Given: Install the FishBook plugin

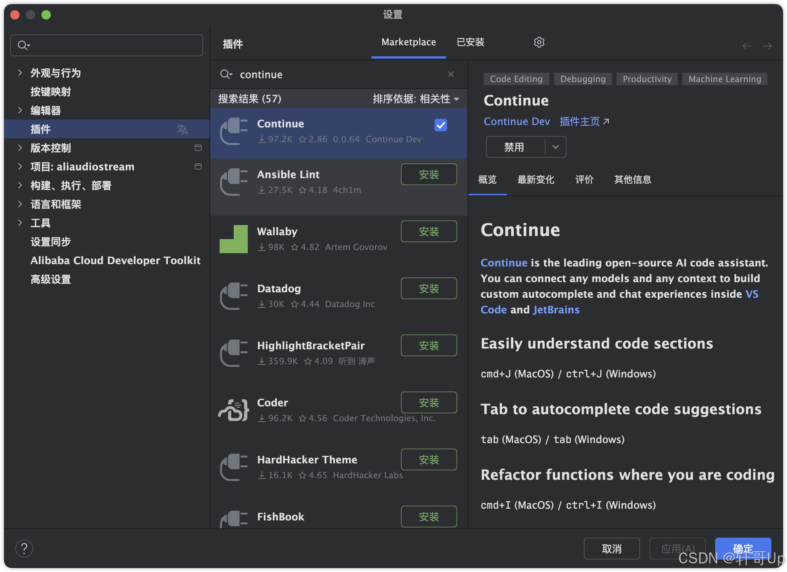Looking at the screenshot, I should point(429,517).
